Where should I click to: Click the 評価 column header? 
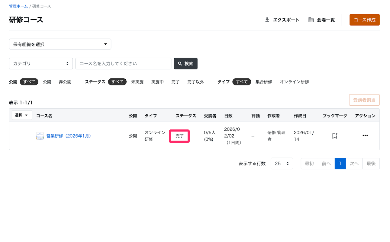[x=256, y=116]
